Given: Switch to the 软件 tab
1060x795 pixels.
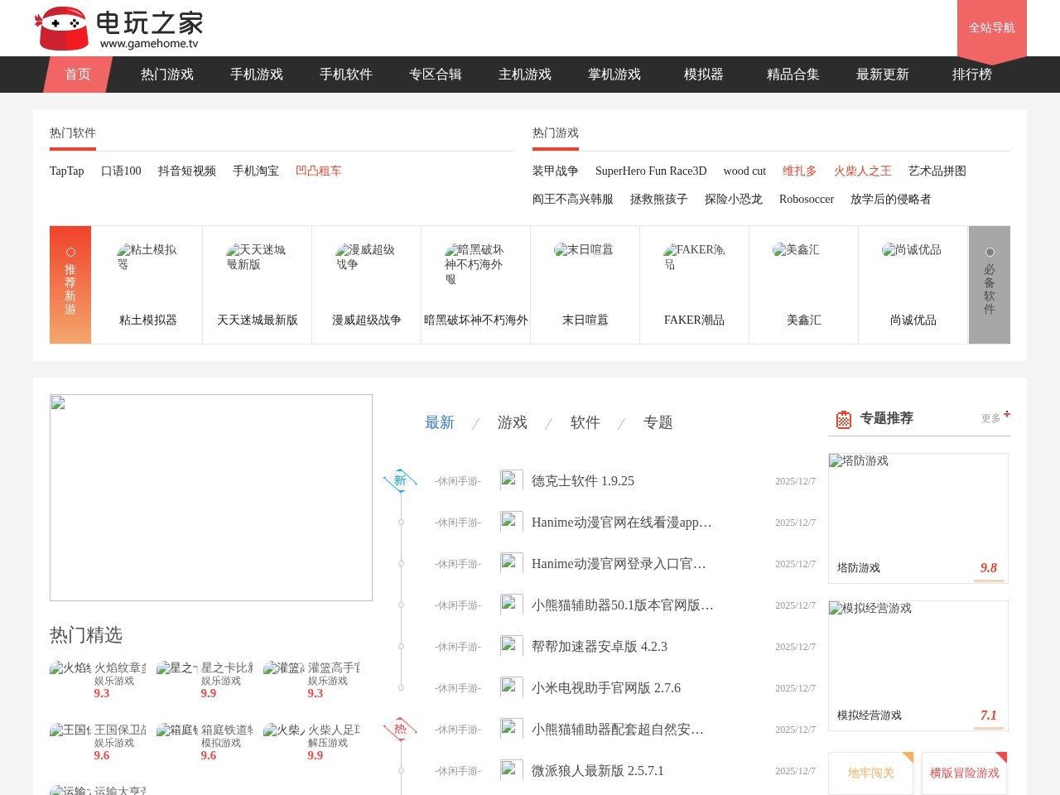Looking at the screenshot, I should pyautogui.click(x=585, y=422).
